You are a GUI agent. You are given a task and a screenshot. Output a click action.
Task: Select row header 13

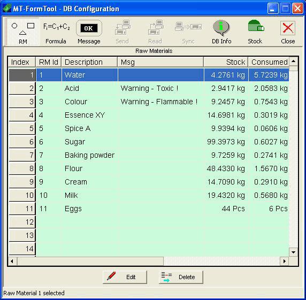pos(22,235)
